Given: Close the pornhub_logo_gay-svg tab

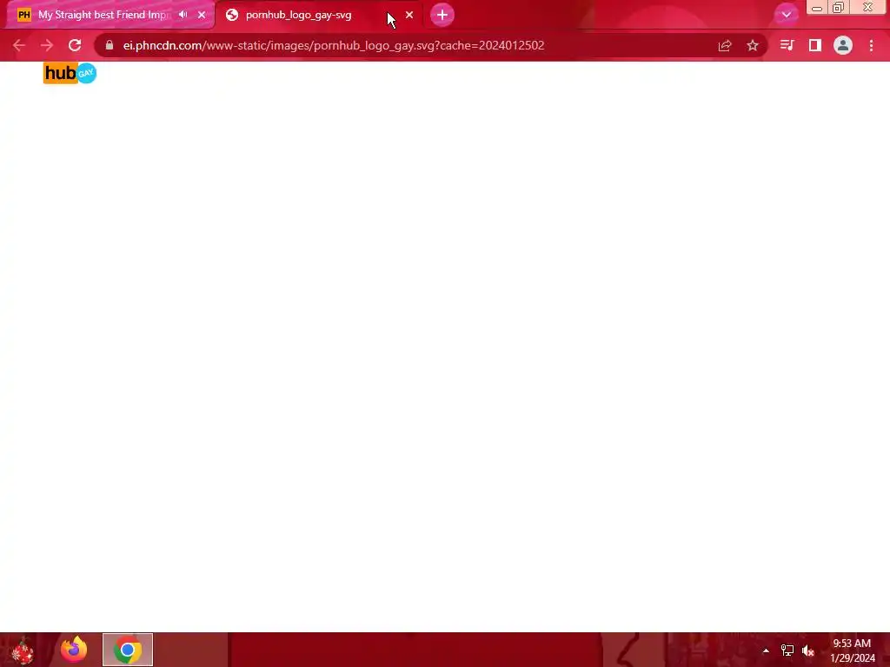Looking at the screenshot, I should tap(409, 15).
